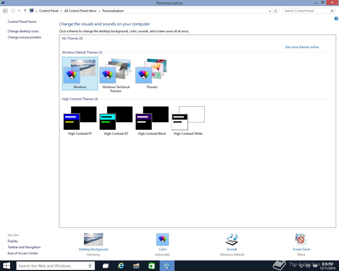Click the Screen Saver link text
The height and width of the screenshot is (271, 339).
[x=301, y=249]
